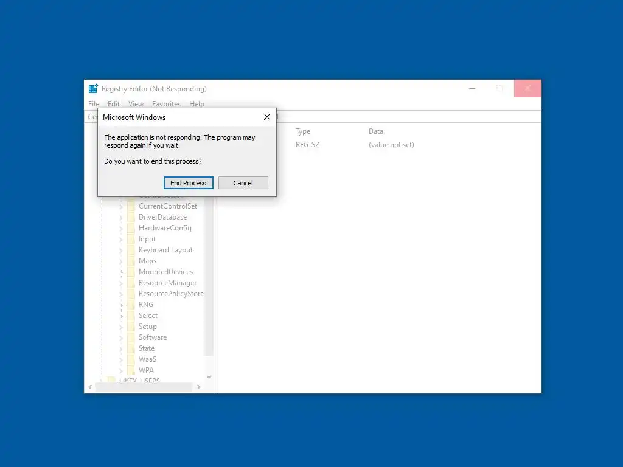This screenshot has height=467, width=623.
Task: Click the Registry Editor title bar icon
Action: [x=93, y=89]
